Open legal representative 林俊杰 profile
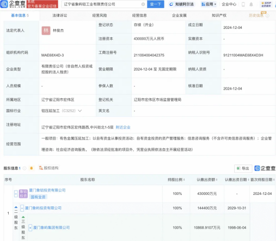 58,30
